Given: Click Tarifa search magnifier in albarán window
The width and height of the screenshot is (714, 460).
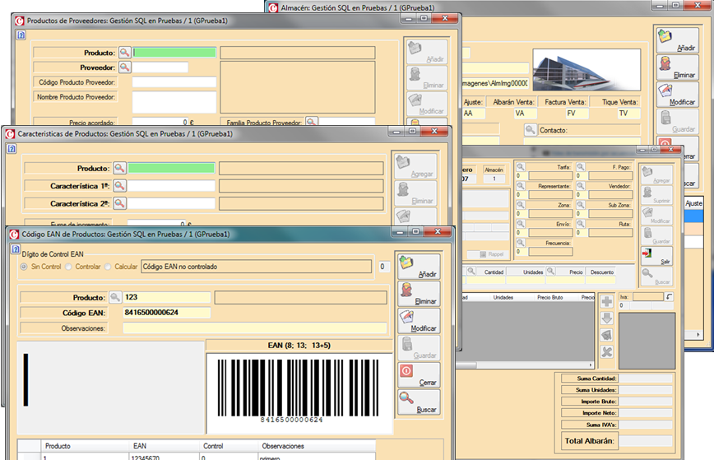Looking at the screenshot, I should point(521,167).
